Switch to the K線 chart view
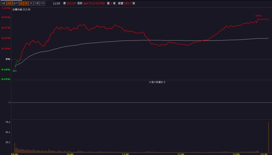Viewport: 272px width, 155px height. click(x=3, y=3)
